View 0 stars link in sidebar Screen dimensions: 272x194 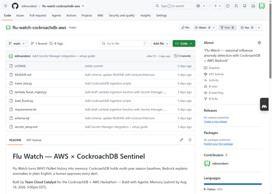(x=211, y=86)
